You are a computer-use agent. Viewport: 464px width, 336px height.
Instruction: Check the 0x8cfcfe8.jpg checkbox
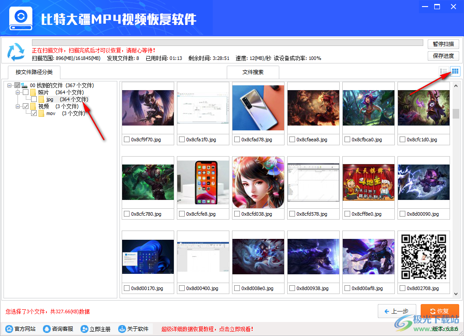click(x=182, y=214)
